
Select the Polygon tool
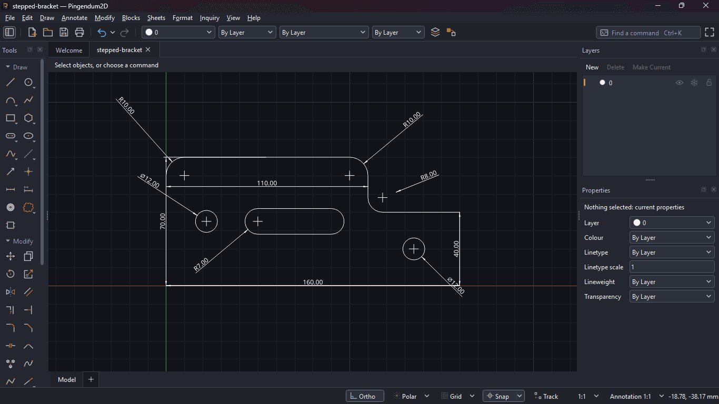click(x=28, y=118)
